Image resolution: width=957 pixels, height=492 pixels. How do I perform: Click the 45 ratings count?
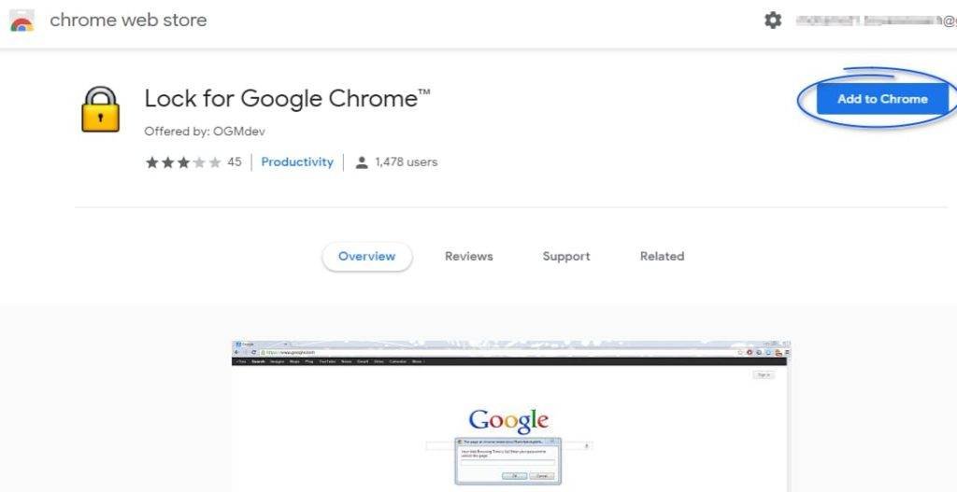tap(235, 162)
